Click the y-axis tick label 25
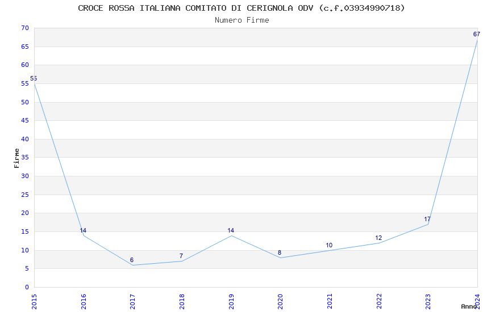 tap(25, 195)
